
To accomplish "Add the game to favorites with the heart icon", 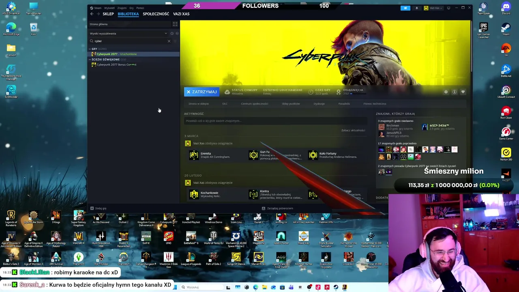I will (x=463, y=92).
